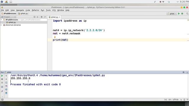
Task: Select the ipNet tab in Run panel
Action: pyautogui.click(x=8, y=72)
